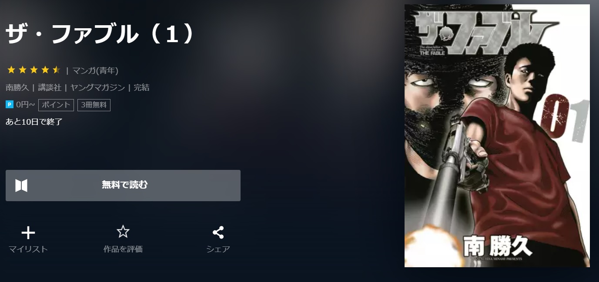Click the ポイント badge
This screenshot has height=282, width=599.
coord(56,105)
